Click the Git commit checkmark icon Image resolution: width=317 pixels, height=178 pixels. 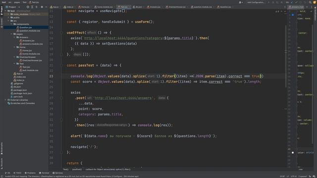pyautogui.click(x=296, y=2)
